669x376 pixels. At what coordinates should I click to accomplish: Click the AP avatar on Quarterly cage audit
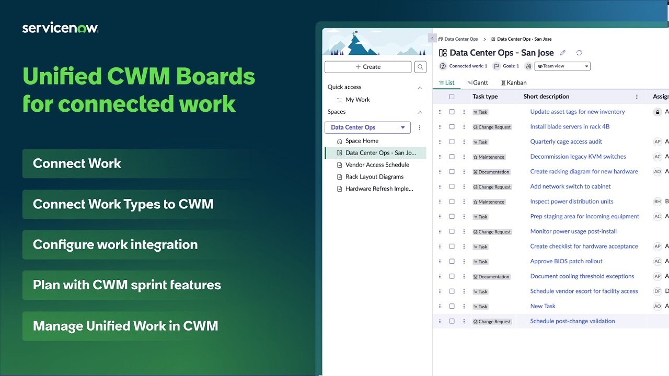click(x=658, y=142)
